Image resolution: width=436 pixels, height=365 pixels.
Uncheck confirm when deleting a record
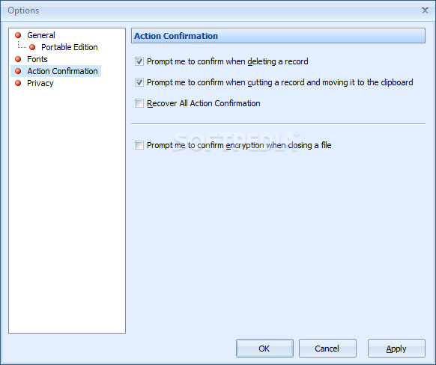[139, 61]
